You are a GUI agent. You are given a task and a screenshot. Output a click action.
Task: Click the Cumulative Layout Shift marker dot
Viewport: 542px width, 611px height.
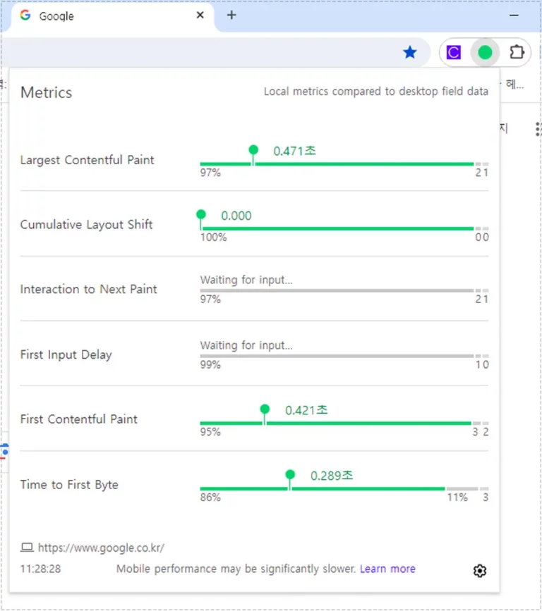[x=201, y=214]
